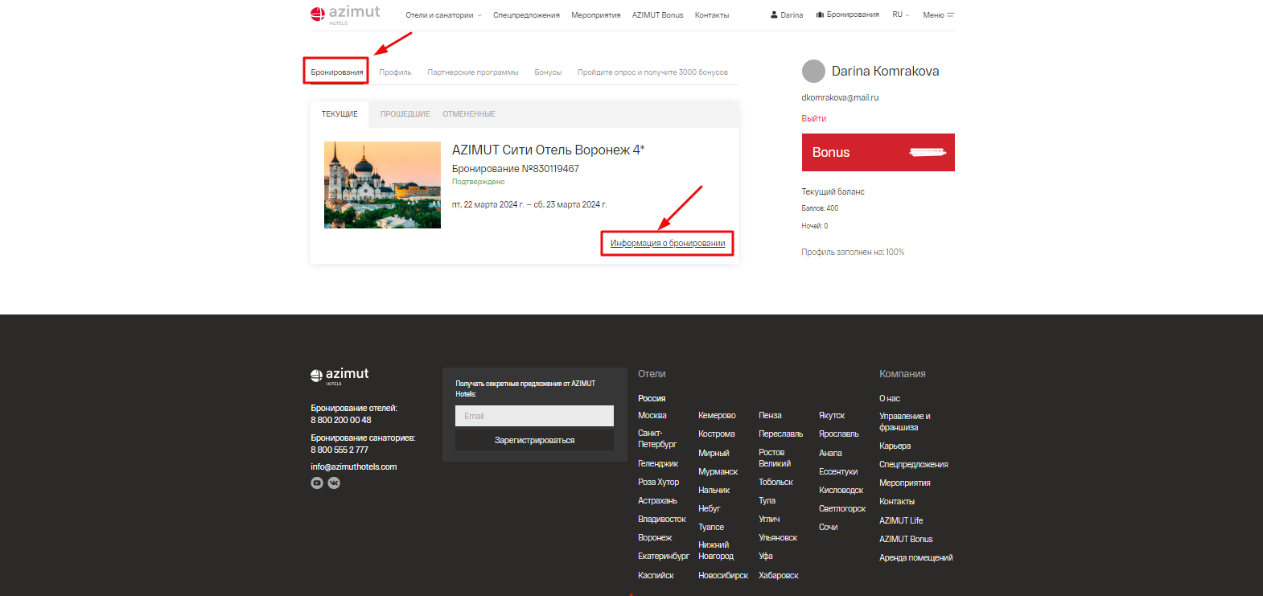Click the info@azimuthotels.com email link
The image size is (1263, 596).
pyautogui.click(x=354, y=467)
